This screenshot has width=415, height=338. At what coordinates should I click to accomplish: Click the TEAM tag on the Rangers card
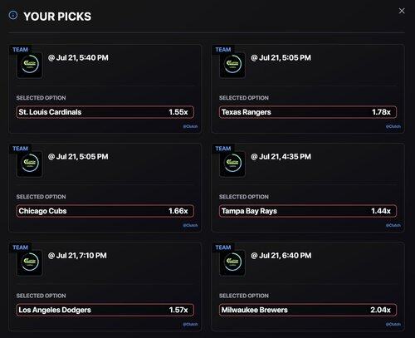coord(223,50)
